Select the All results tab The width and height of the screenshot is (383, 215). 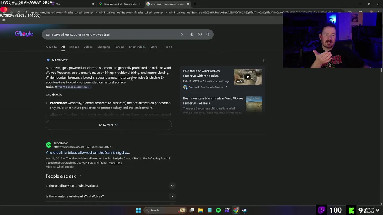coord(63,47)
